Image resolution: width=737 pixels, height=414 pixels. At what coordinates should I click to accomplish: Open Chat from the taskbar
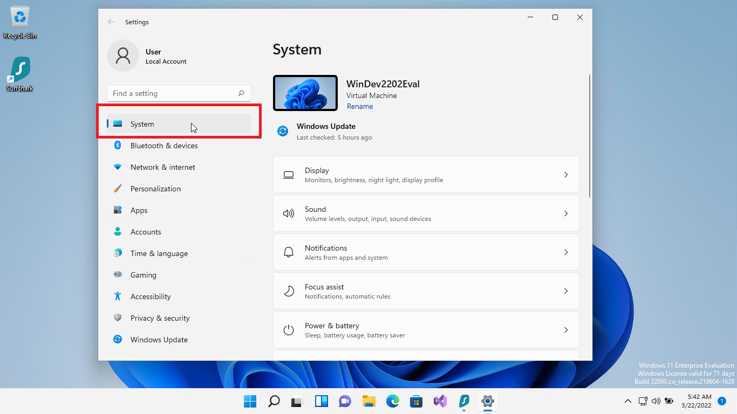pos(345,401)
